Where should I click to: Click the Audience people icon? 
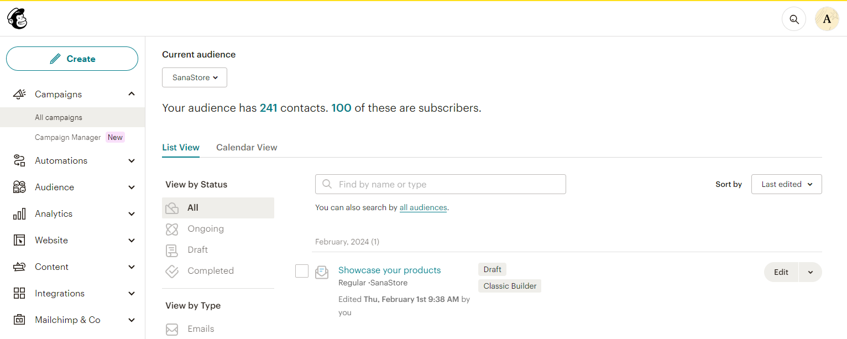tap(19, 187)
